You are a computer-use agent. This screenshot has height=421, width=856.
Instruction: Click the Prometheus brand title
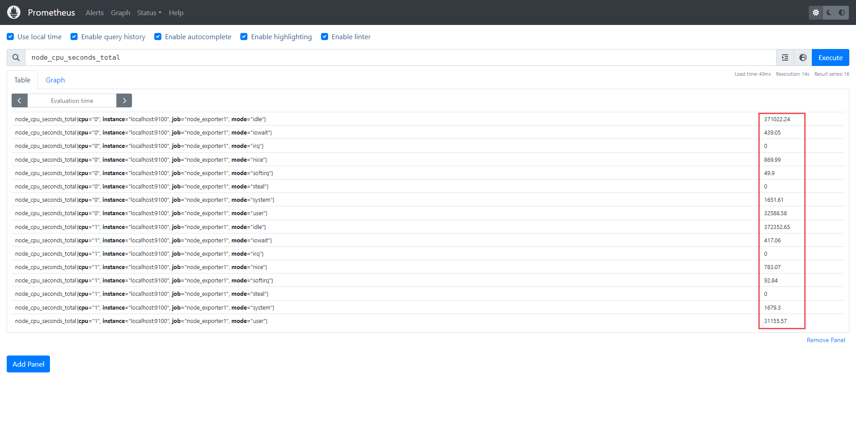click(51, 12)
